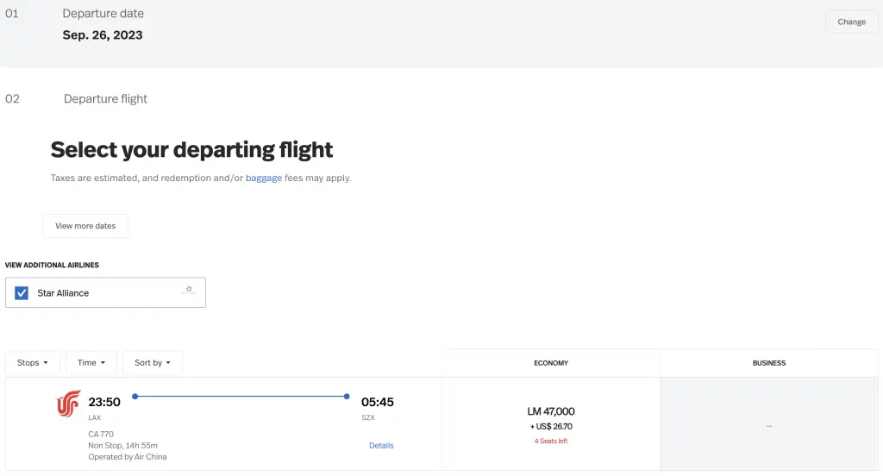The width and height of the screenshot is (883, 476).
Task: Click the Star Alliance label text
Action: pos(63,293)
